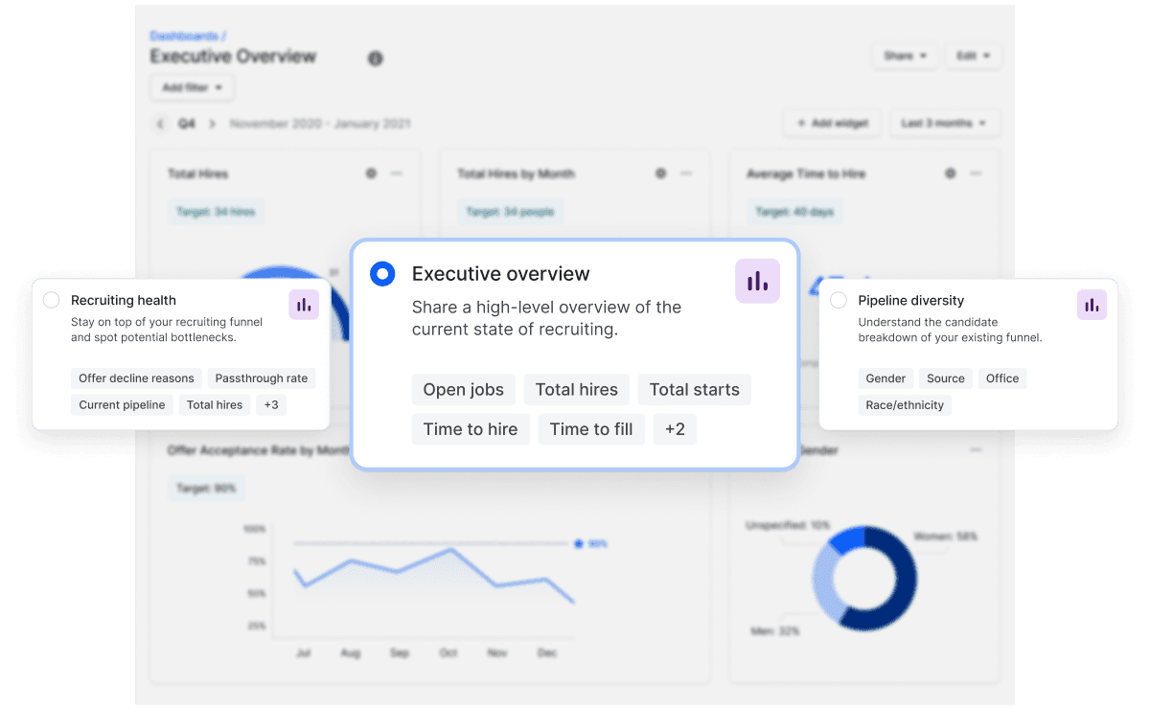Expand the Share dropdown

(904, 56)
